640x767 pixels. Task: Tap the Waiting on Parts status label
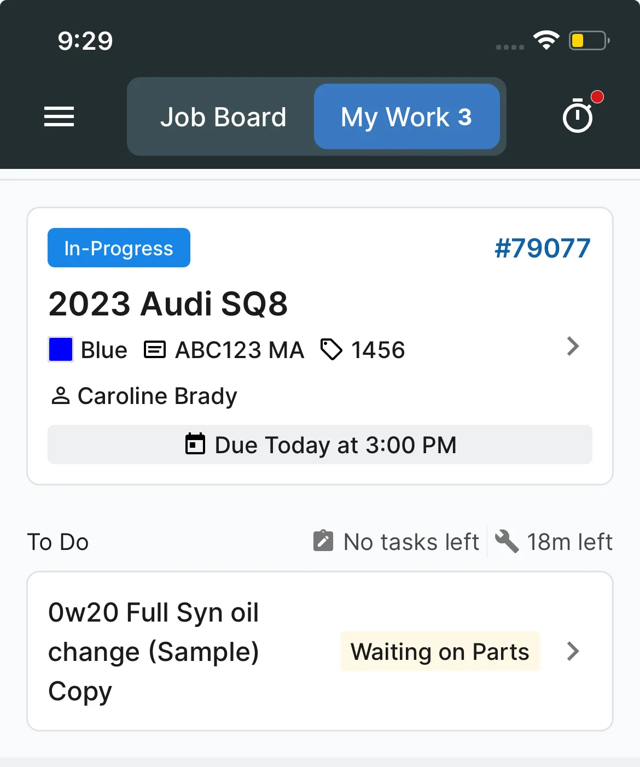coord(440,651)
